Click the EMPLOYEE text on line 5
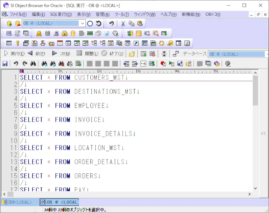The height and width of the screenshot is (213, 269). tap(90, 105)
